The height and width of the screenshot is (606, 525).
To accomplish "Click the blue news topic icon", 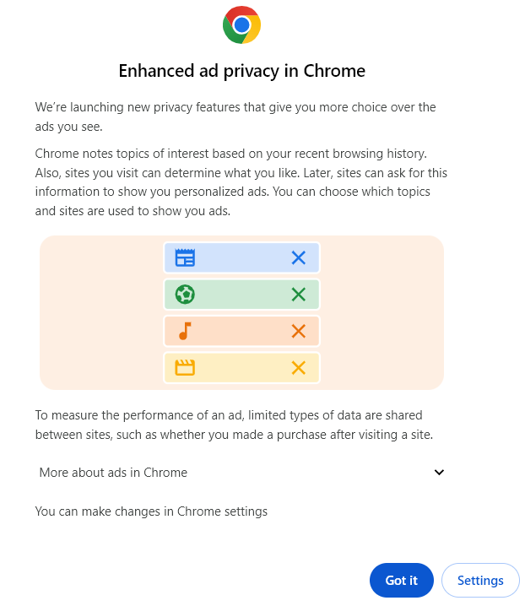I will 185,257.
